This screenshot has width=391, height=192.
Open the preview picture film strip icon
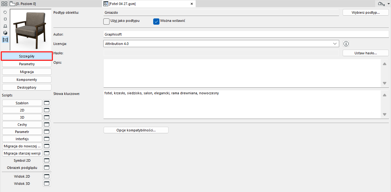coord(5,40)
